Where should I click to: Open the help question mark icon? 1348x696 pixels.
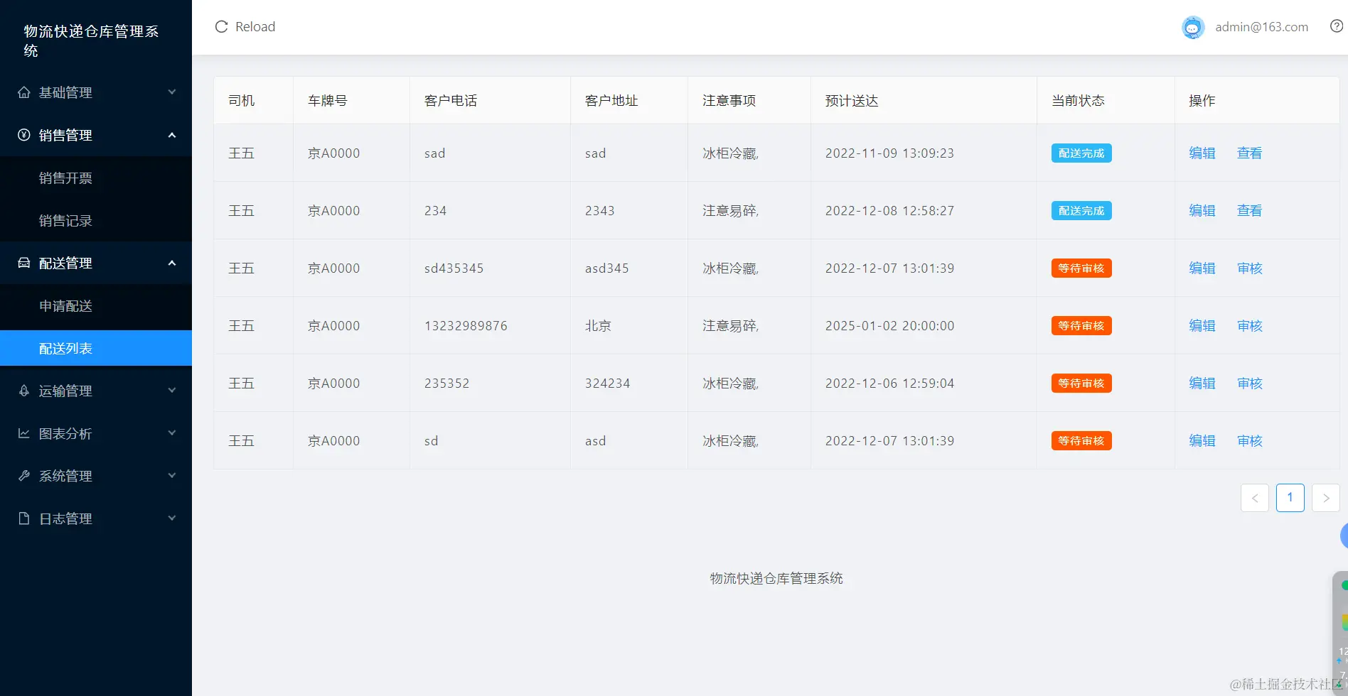(1337, 26)
